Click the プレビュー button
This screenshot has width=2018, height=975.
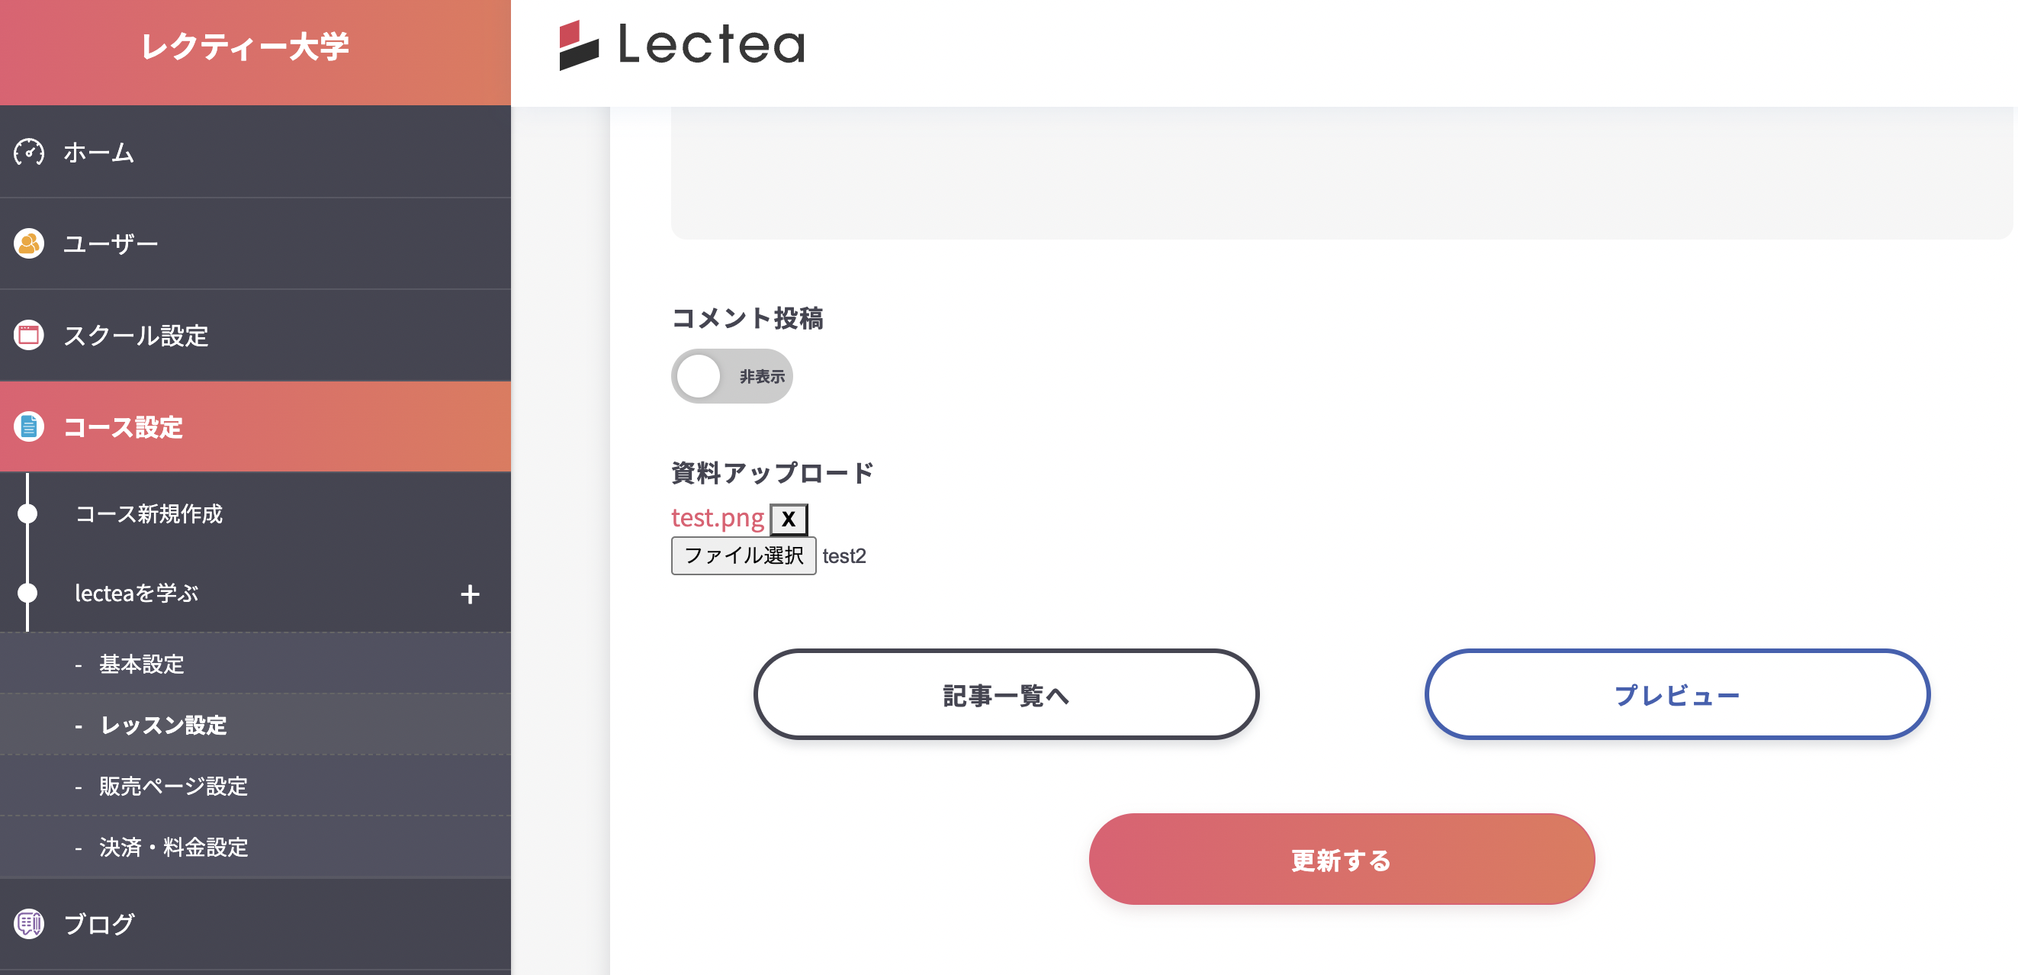(1676, 694)
